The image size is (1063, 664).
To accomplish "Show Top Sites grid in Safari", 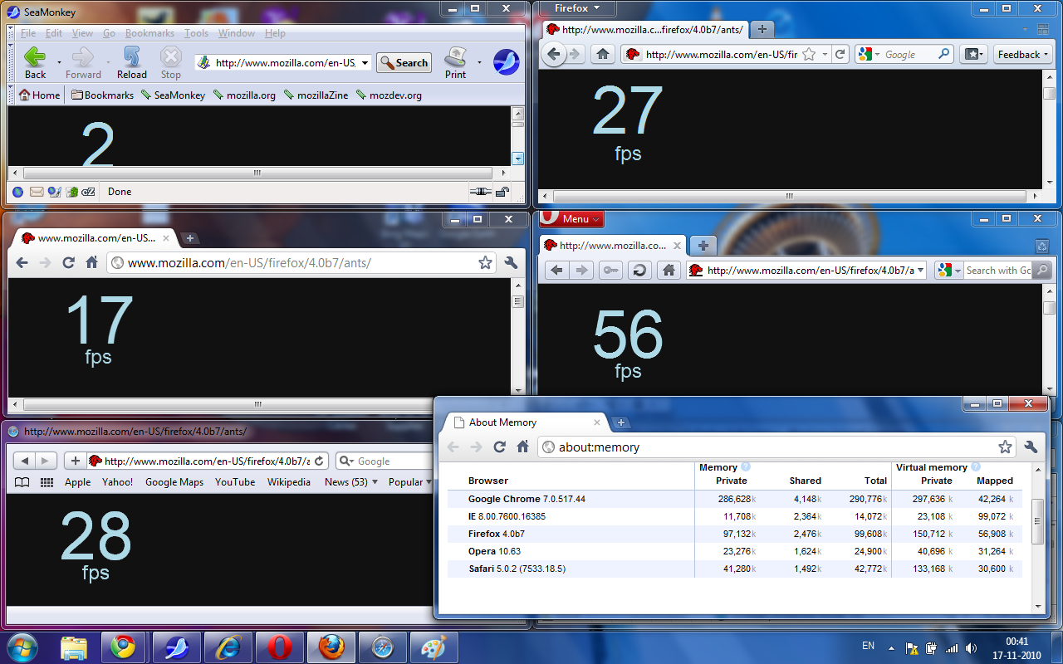I will point(47,482).
